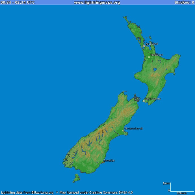Click the Auckland city marker square
The image size is (195, 195).
(x=144, y=46)
